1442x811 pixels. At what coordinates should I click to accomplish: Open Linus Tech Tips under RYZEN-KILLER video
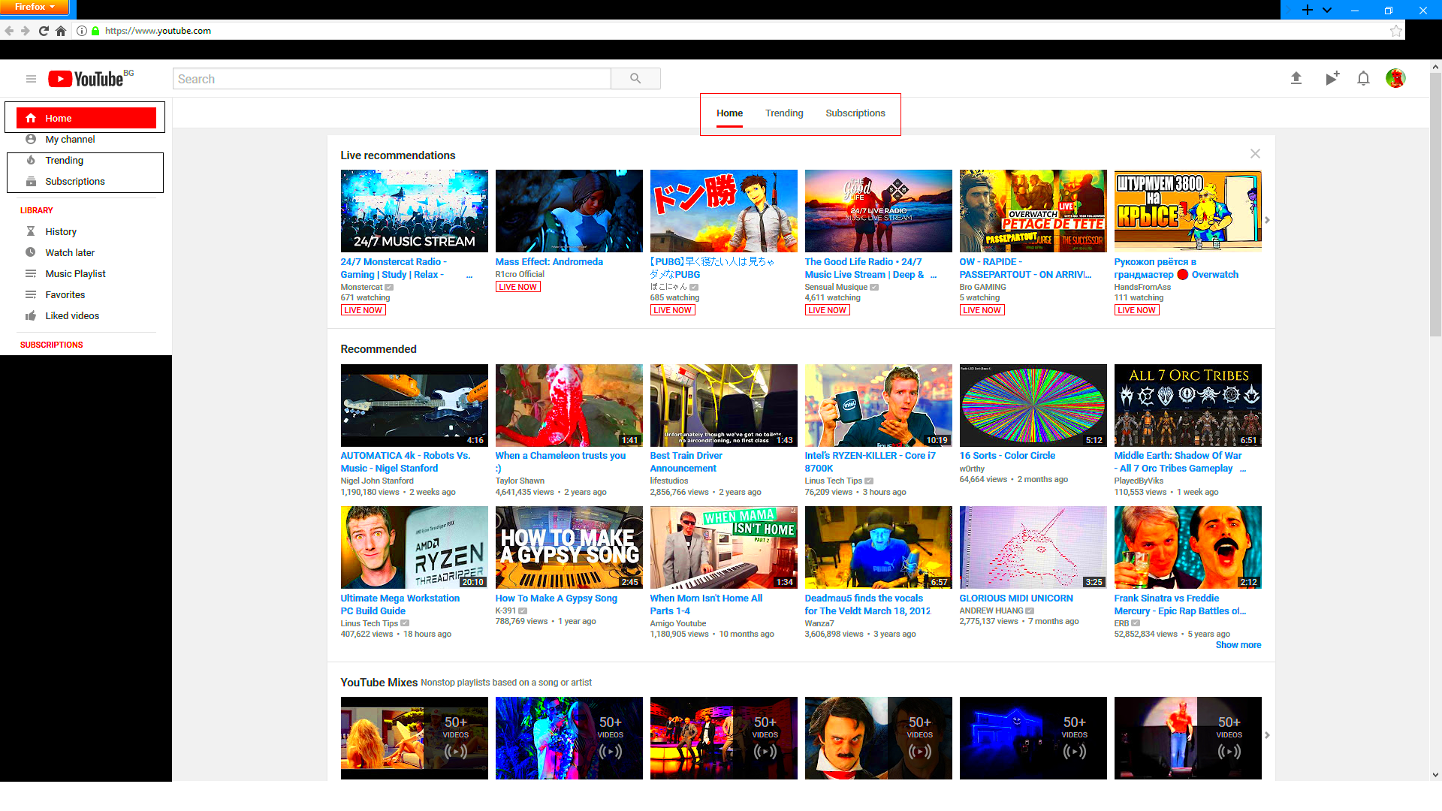833,481
